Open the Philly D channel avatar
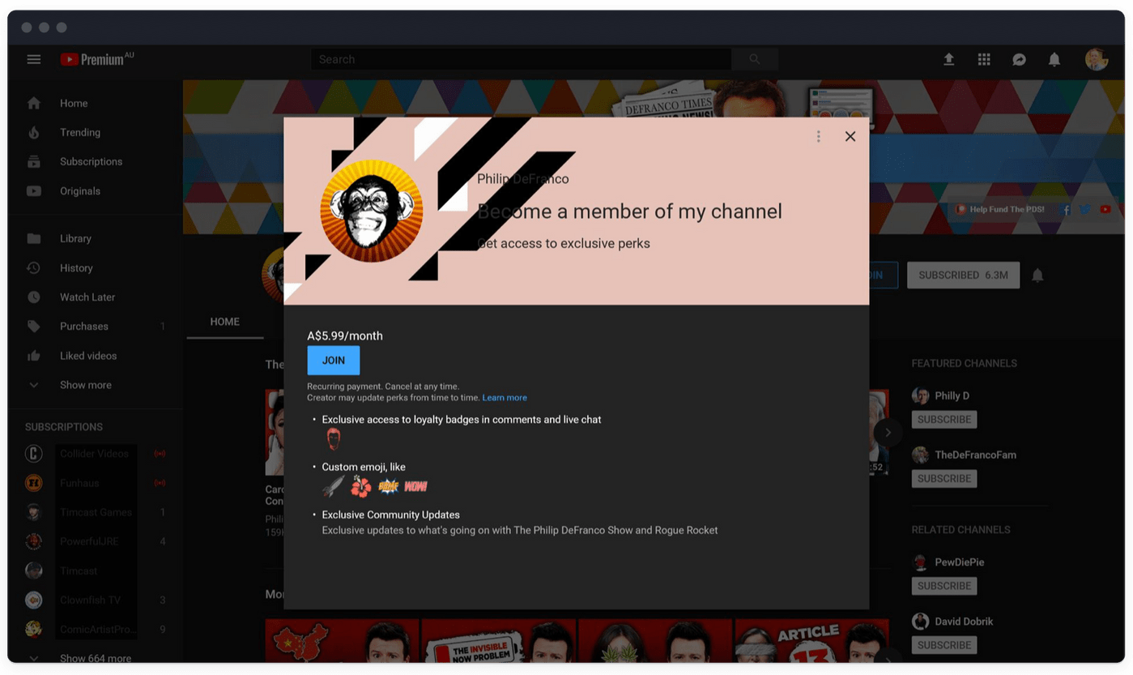The width and height of the screenshot is (1133, 675). (x=920, y=395)
